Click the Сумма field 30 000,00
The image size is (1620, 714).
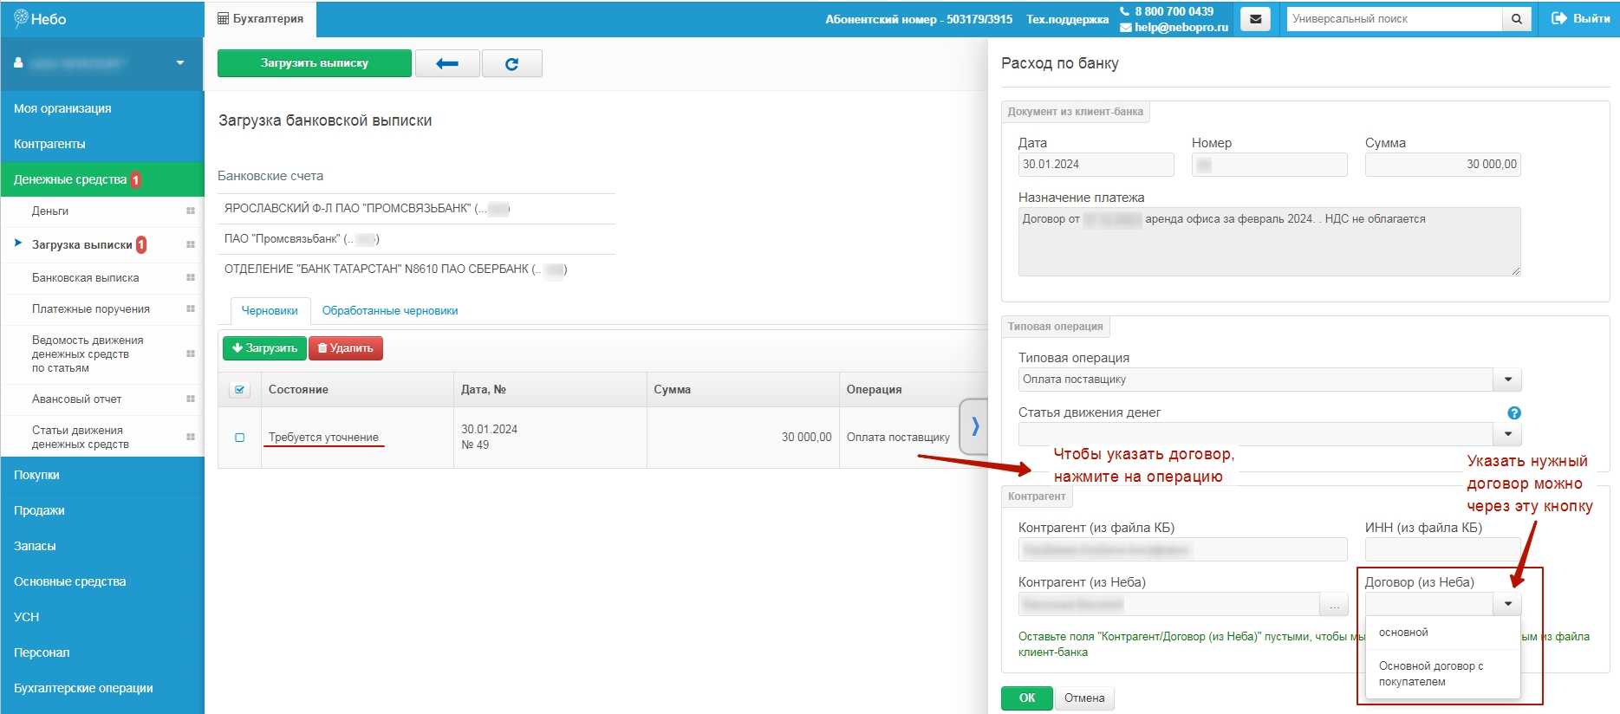tap(1442, 164)
